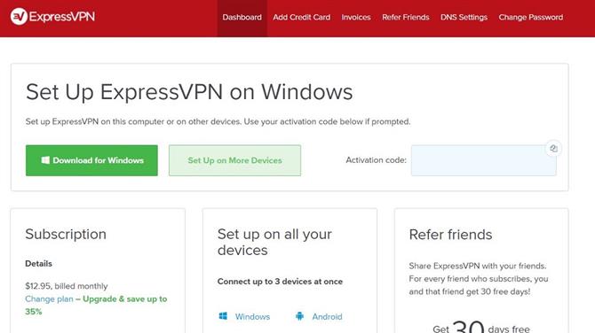Click Upgrade & save up to 35%
595x333 pixels.
96,305
